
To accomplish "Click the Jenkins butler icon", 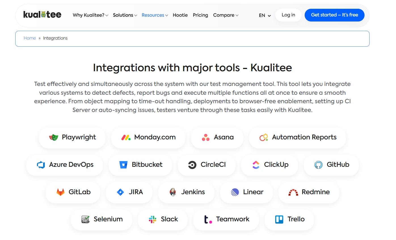I will click(172, 192).
